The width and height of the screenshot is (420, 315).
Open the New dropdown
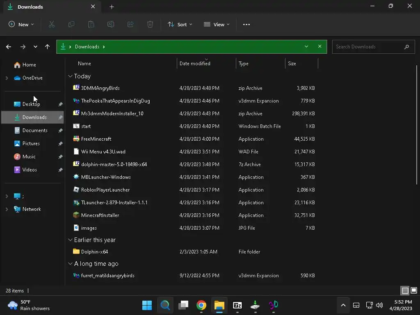pos(21,24)
